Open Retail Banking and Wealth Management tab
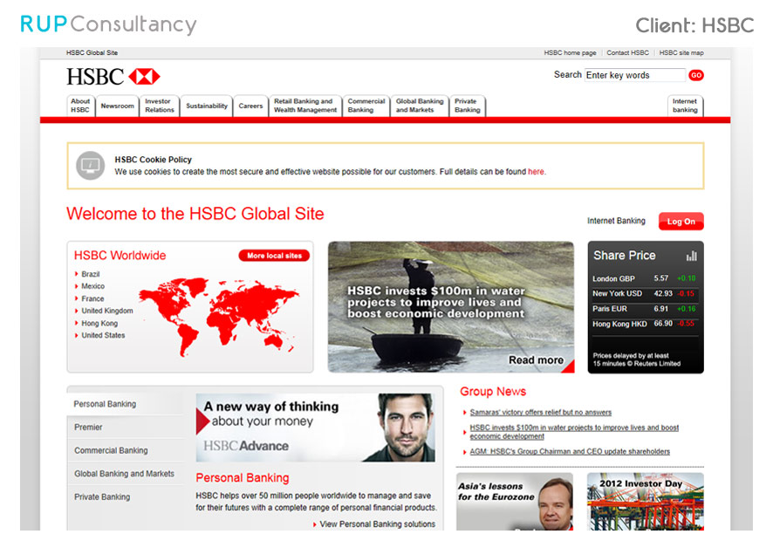Viewport: 773px width, 541px height. click(305, 106)
